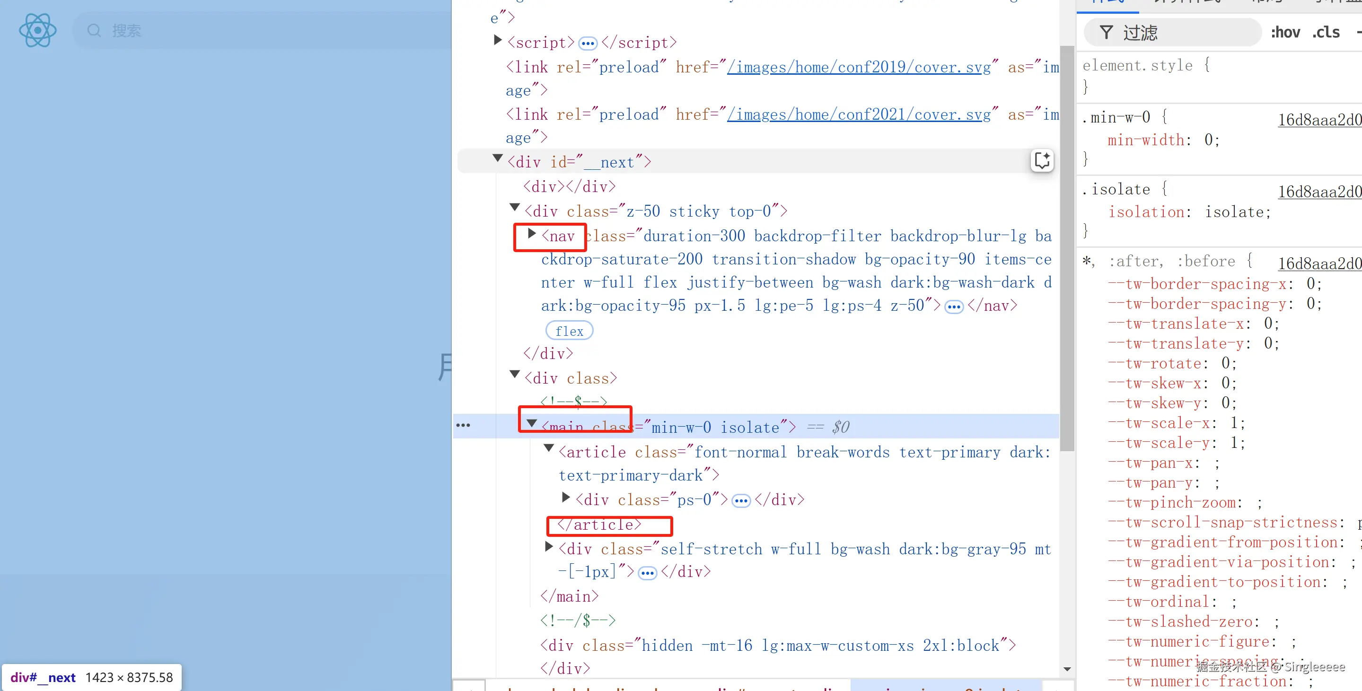Click the --tw-scroll-snap-strictness property
Image resolution: width=1362 pixels, height=691 pixels.
tap(1222, 524)
